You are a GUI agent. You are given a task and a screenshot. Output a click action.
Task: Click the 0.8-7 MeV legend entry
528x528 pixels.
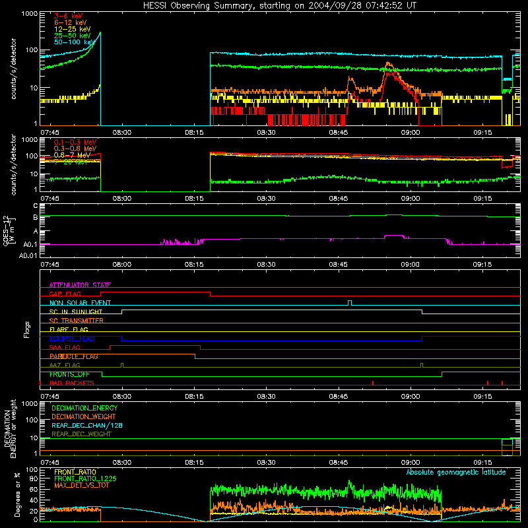pos(73,155)
